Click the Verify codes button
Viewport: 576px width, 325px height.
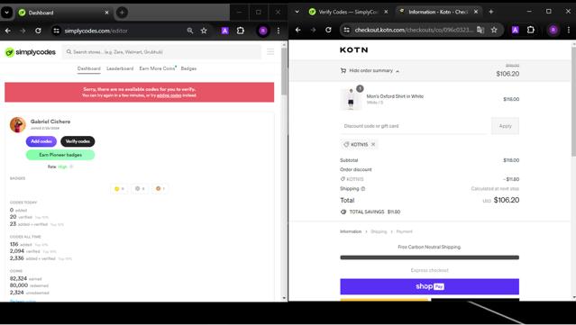click(x=78, y=141)
